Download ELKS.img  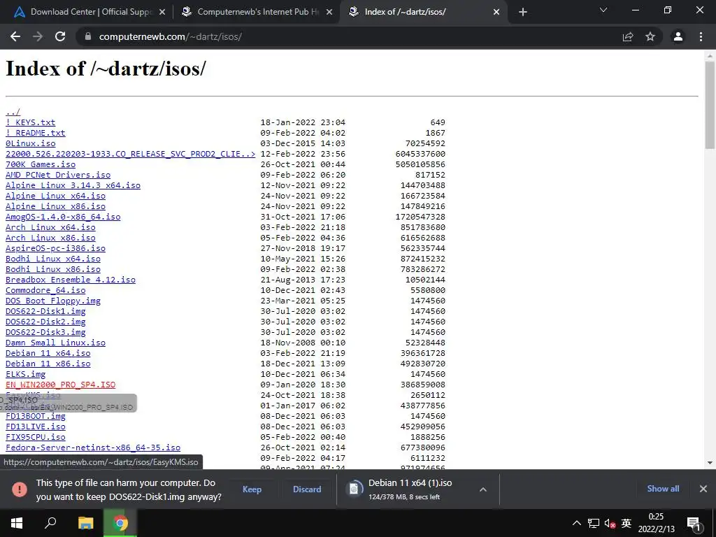[x=26, y=375]
